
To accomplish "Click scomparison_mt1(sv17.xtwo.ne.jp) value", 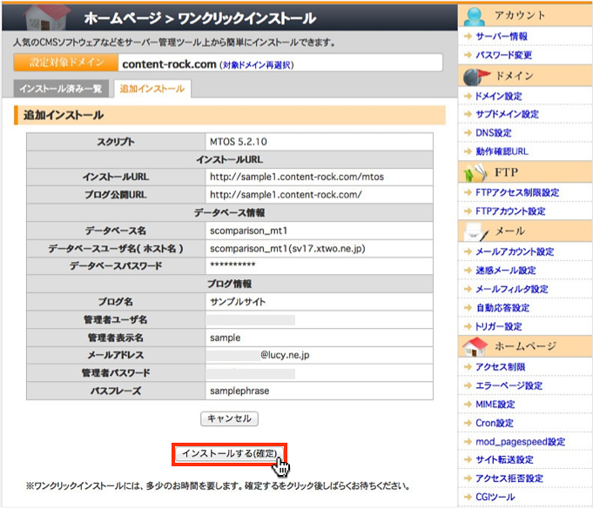I will 287,249.
